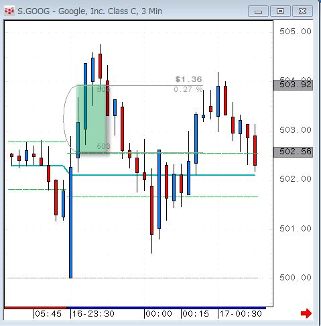Screen dimensions: 321x326
Task: Click the 0.27 % measurement label
Action: 188,89
